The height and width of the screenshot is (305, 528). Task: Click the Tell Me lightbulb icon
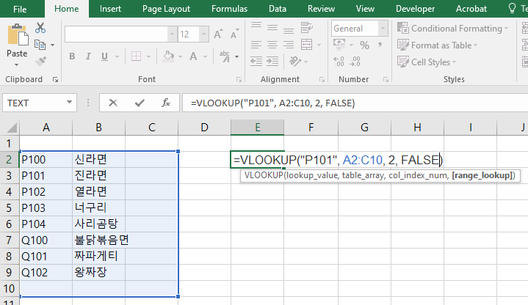pos(512,8)
